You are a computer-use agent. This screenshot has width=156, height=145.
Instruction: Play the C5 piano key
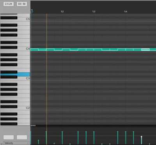(23, 19)
